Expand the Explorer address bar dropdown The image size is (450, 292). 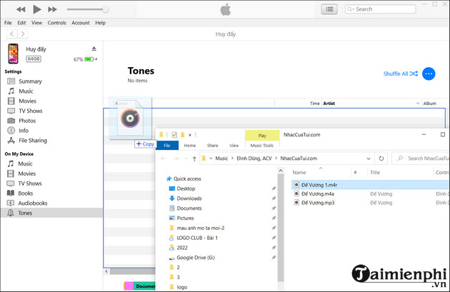click(369, 158)
